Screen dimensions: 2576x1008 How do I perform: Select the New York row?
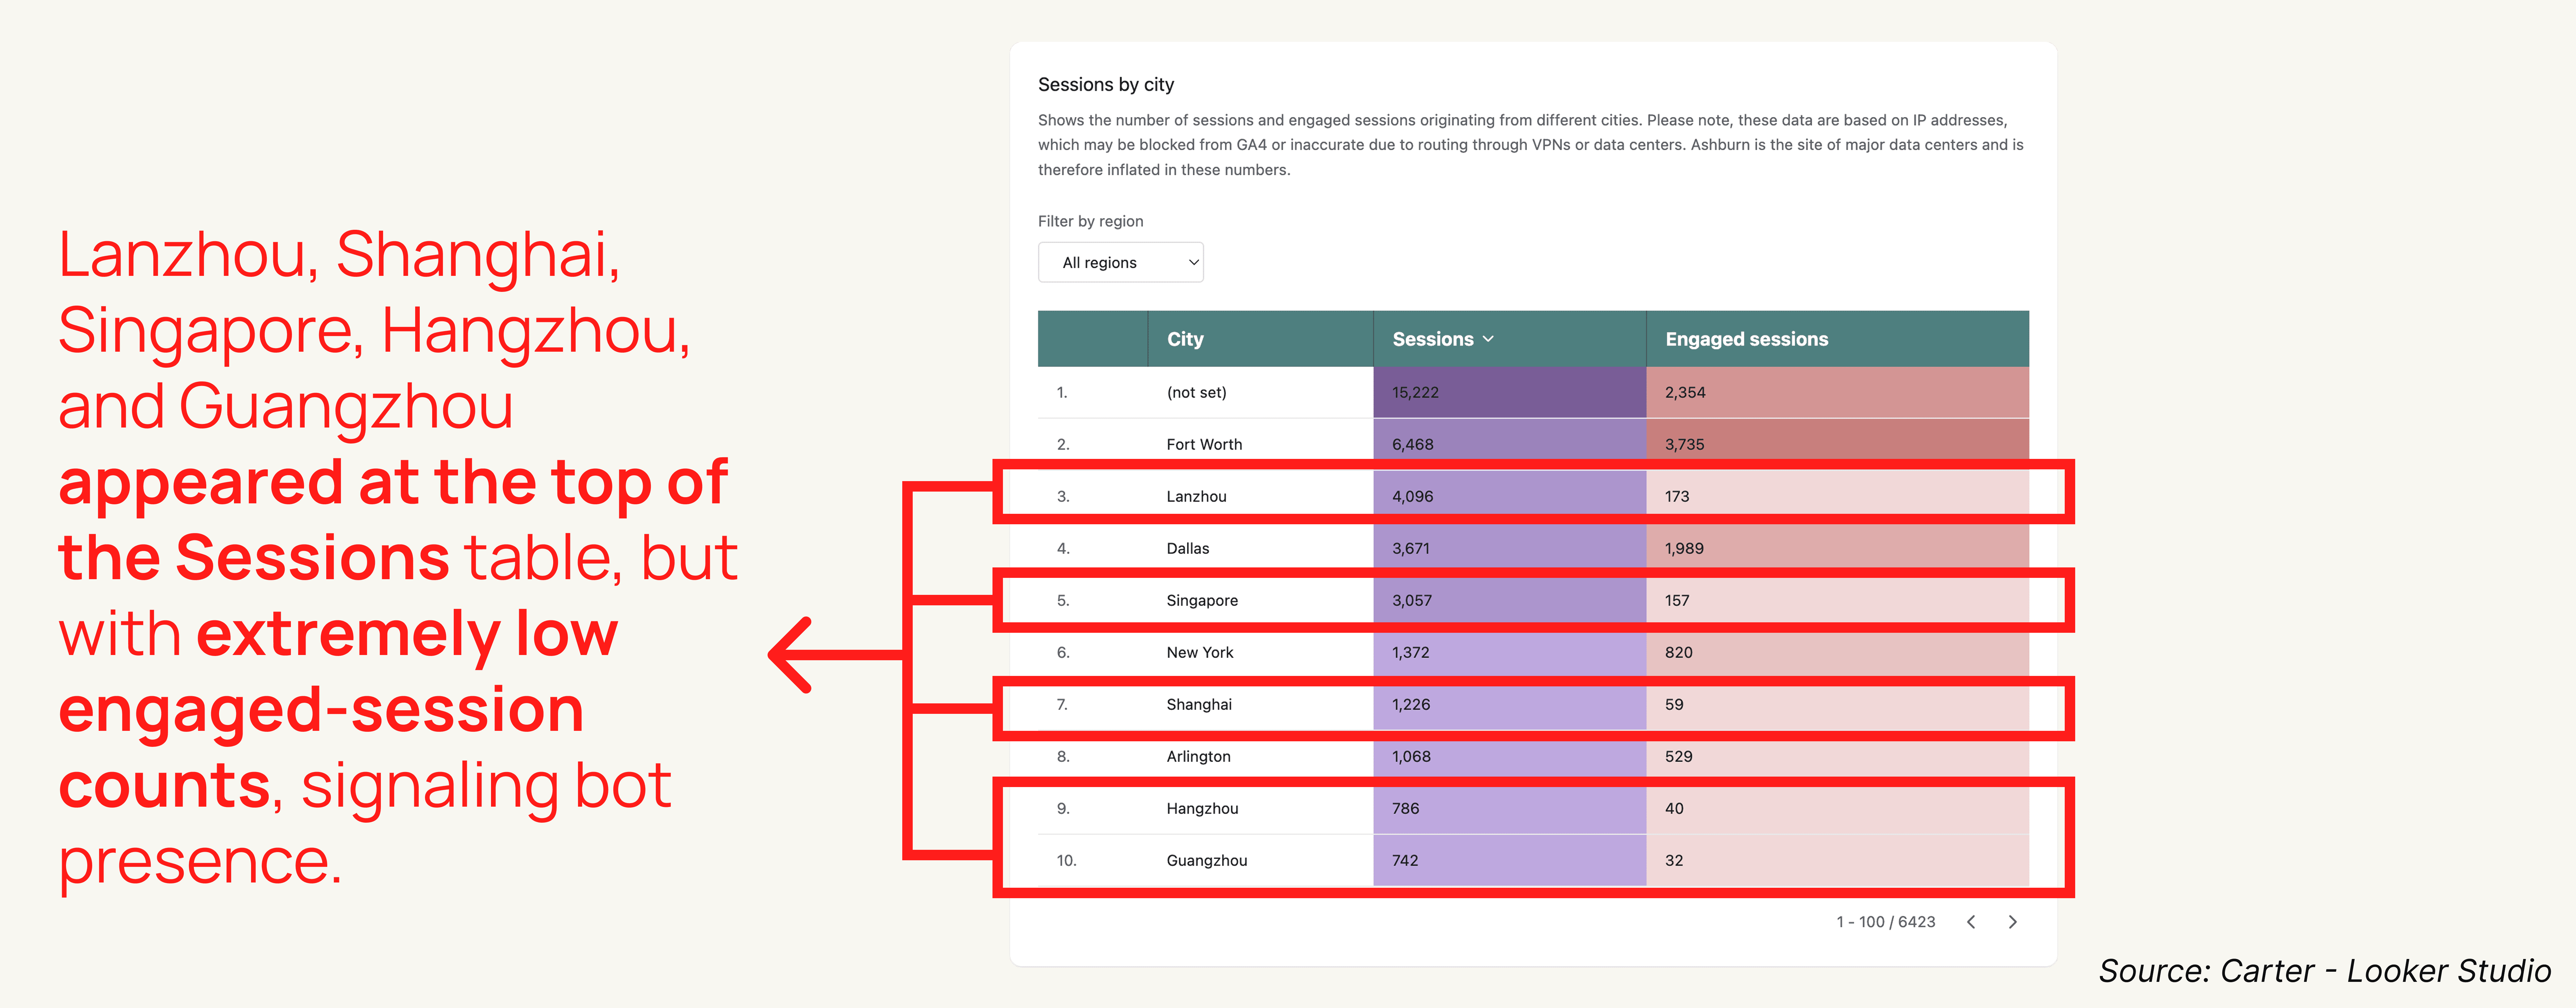coord(1200,652)
